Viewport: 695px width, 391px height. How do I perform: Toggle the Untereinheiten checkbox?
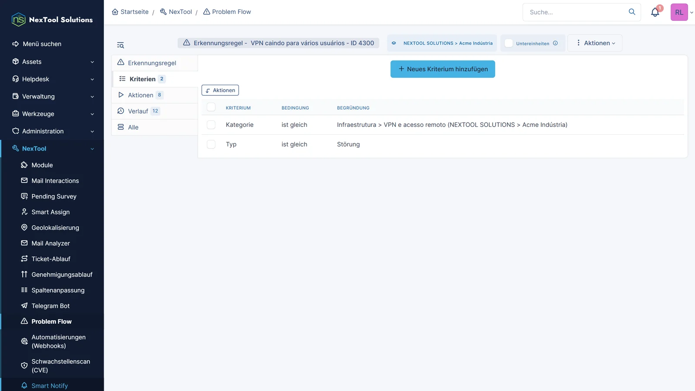coord(509,43)
